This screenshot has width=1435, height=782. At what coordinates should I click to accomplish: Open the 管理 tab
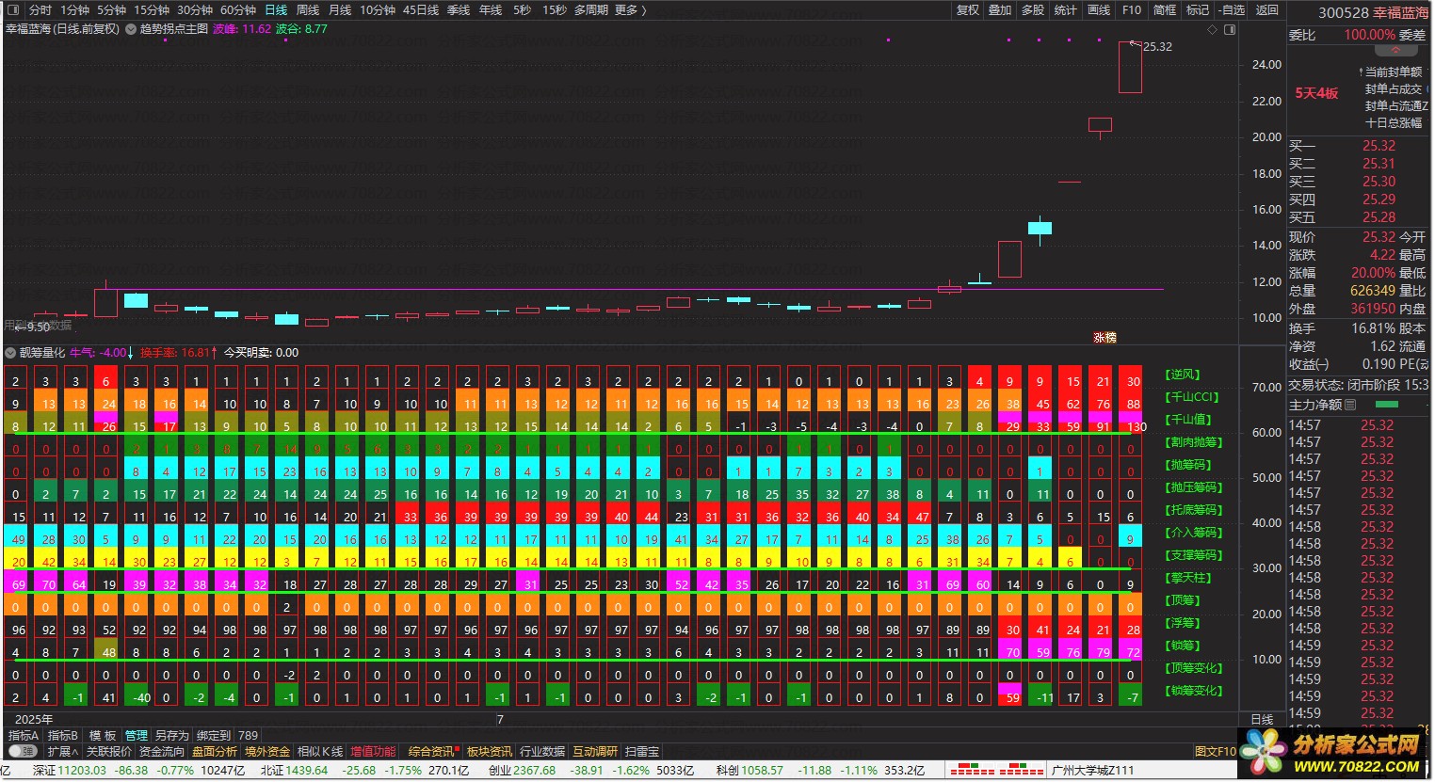coord(137,736)
